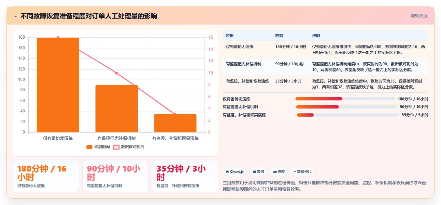Click table row label 有监控、补偿和恢复演练
Screen dimensions: 441x205
click(x=248, y=81)
